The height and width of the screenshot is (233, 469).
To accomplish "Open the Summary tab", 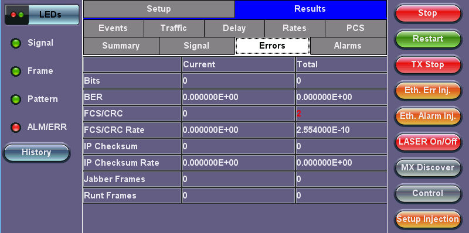I will (x=121, y=46).
